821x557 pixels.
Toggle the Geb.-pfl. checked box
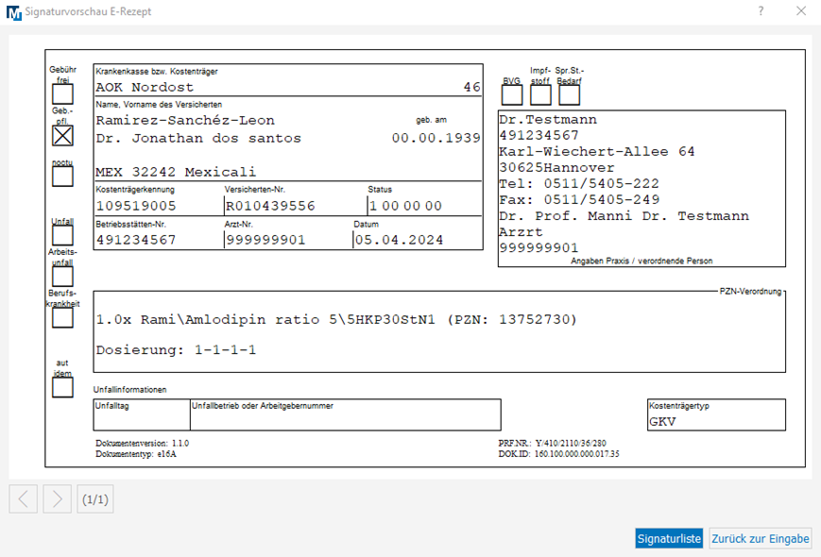point(63,135)
